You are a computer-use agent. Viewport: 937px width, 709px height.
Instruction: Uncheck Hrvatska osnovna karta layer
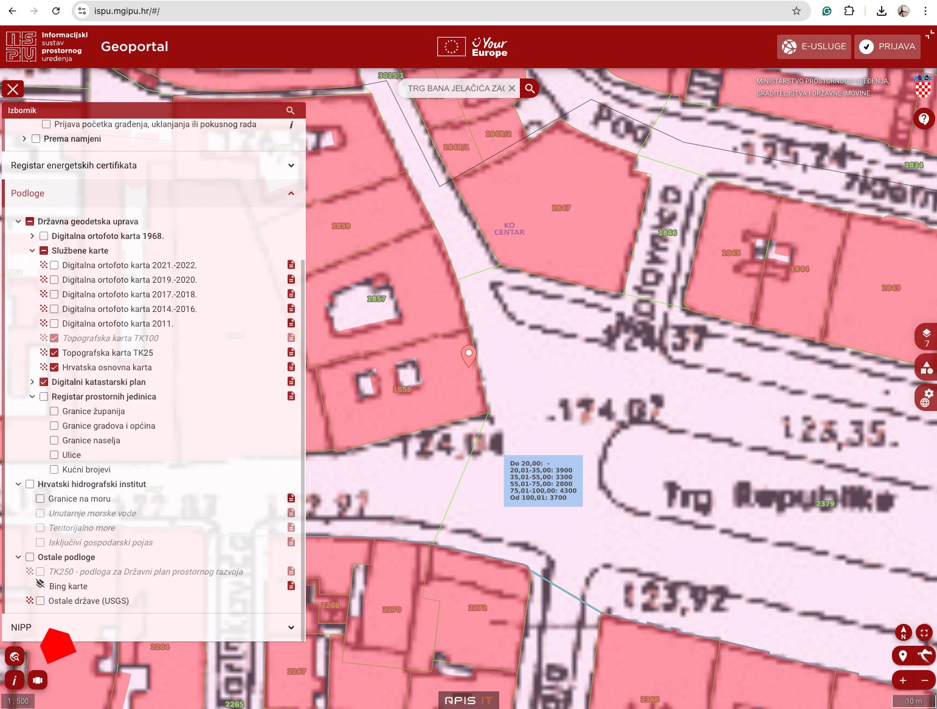54,367
